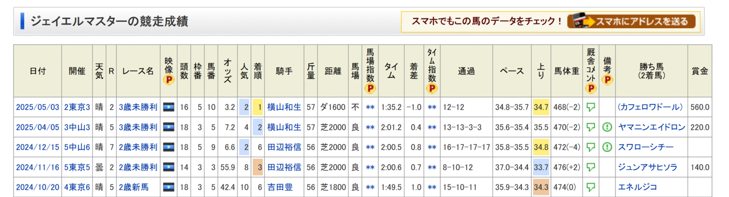This screenshot has width=729, height=197.
Task: Play race video for 2025/05/03 race
Action: (169, 107)
